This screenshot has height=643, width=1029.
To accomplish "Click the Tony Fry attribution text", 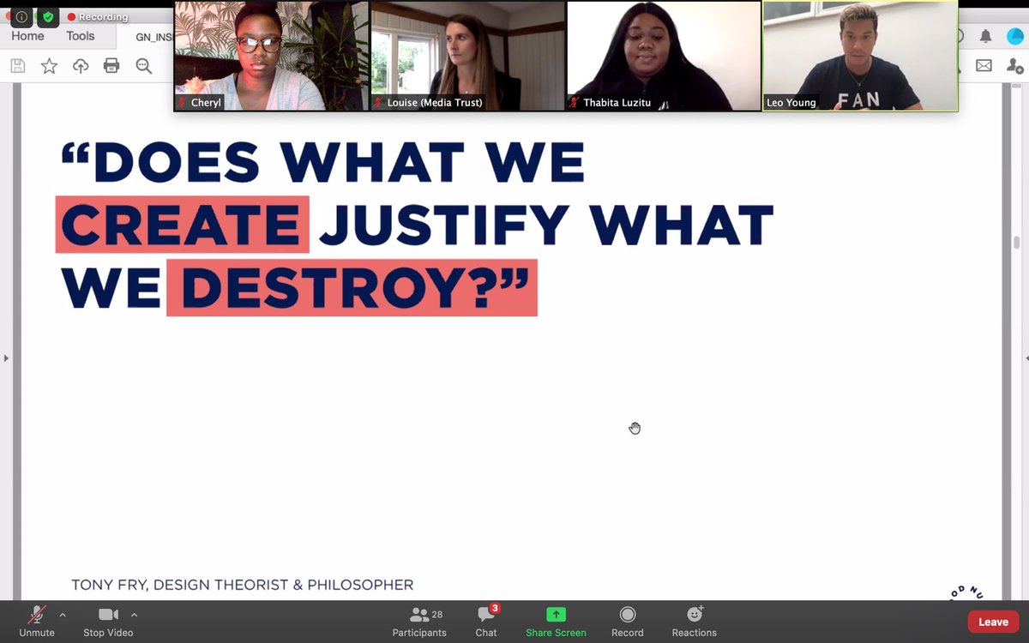I will point(242,585).
